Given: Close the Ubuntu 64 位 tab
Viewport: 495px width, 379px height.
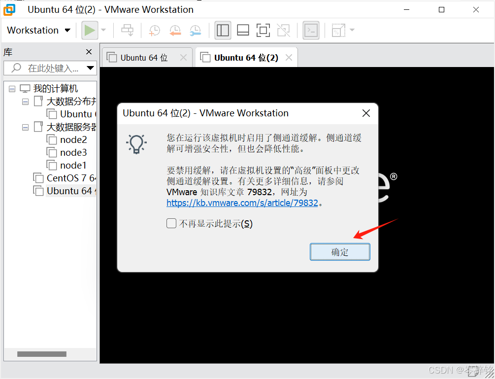Looking at the screenshot, I should [183, 58].
